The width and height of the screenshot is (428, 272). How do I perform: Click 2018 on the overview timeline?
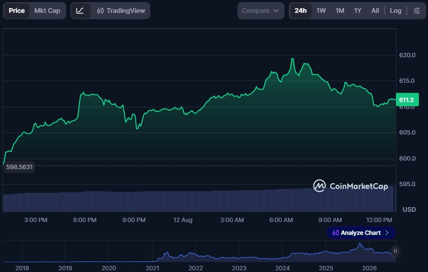(x=22, y=268)
